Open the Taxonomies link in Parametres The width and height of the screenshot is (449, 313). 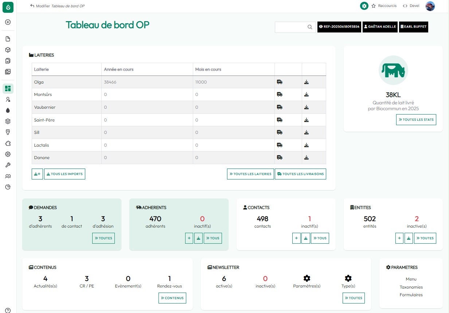(x=411, y=287)
